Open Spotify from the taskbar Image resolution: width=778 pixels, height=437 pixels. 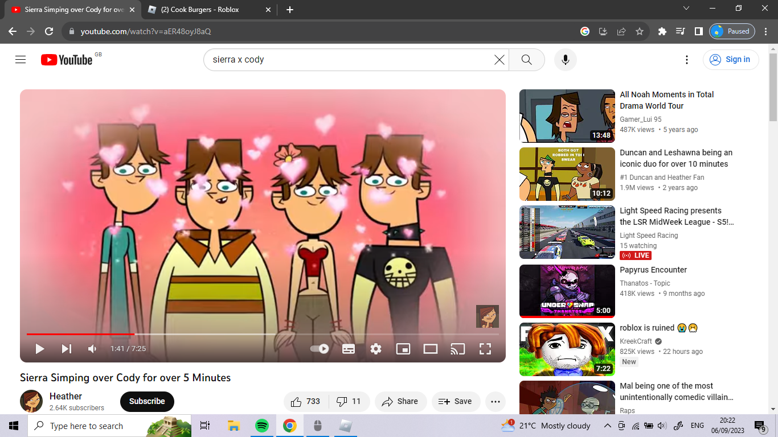262,426
